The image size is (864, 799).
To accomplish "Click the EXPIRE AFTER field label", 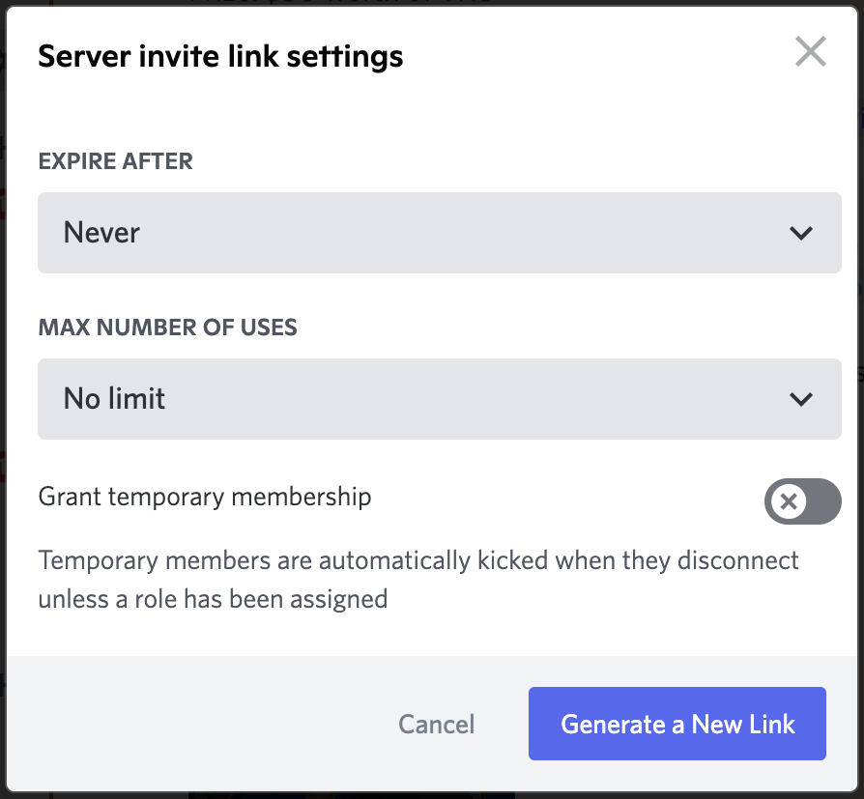I will (116, 161).
